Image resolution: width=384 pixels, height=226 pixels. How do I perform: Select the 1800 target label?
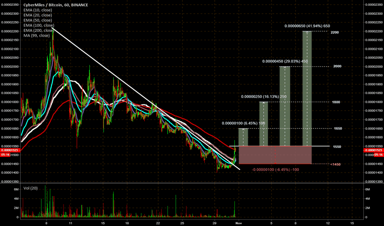tap(336, 102)
